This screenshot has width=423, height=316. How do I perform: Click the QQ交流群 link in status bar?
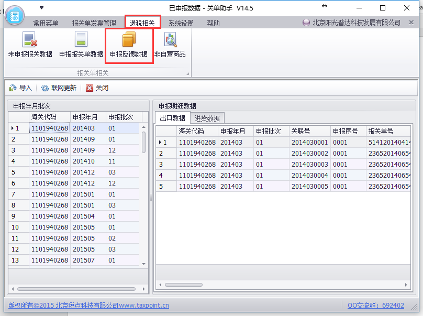[375, 306]
